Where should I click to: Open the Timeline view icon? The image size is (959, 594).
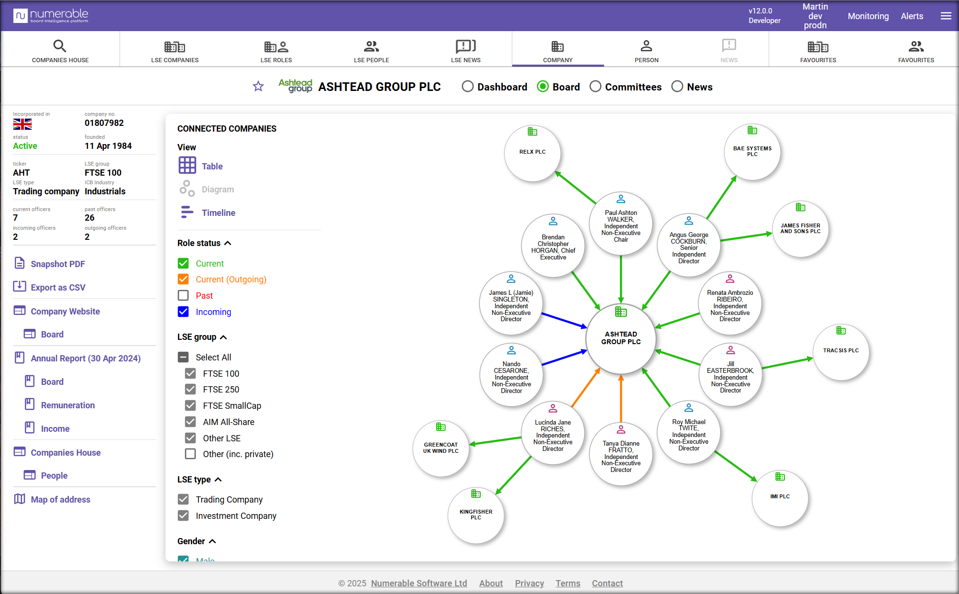coord(187,212)
